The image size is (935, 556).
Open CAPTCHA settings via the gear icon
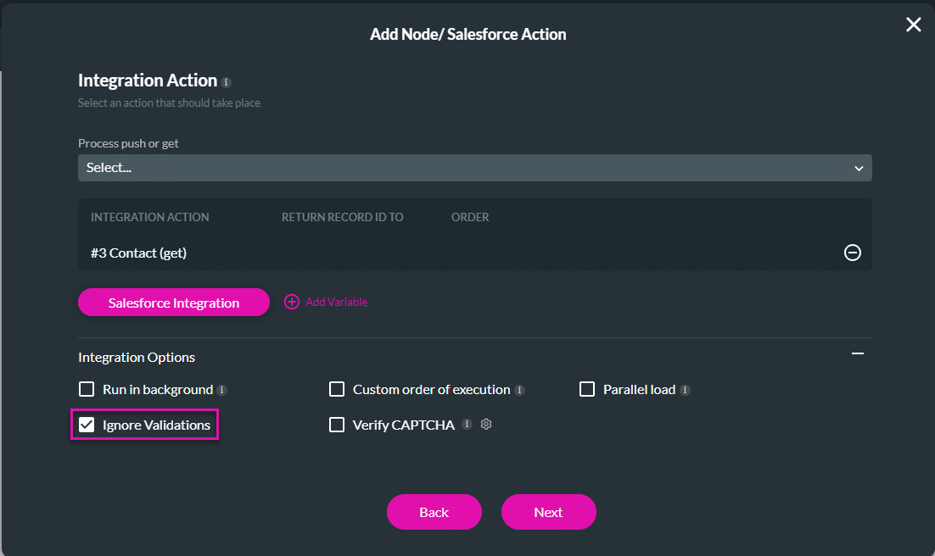(x=485, y=424)
